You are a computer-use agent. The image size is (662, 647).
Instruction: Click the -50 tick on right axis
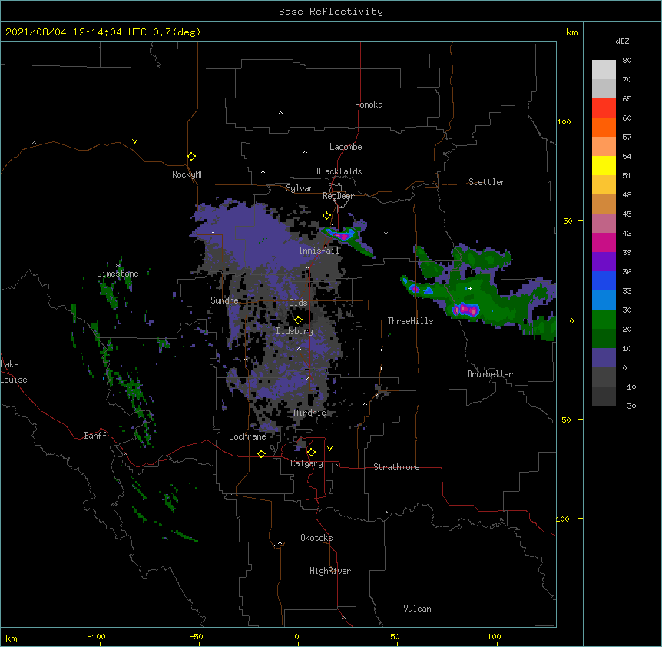pos(564,420)
